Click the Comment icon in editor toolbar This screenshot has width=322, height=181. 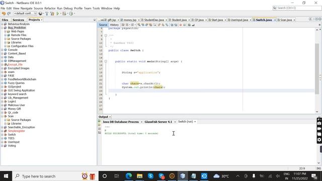pyautogui.click(x=189, y=25)
